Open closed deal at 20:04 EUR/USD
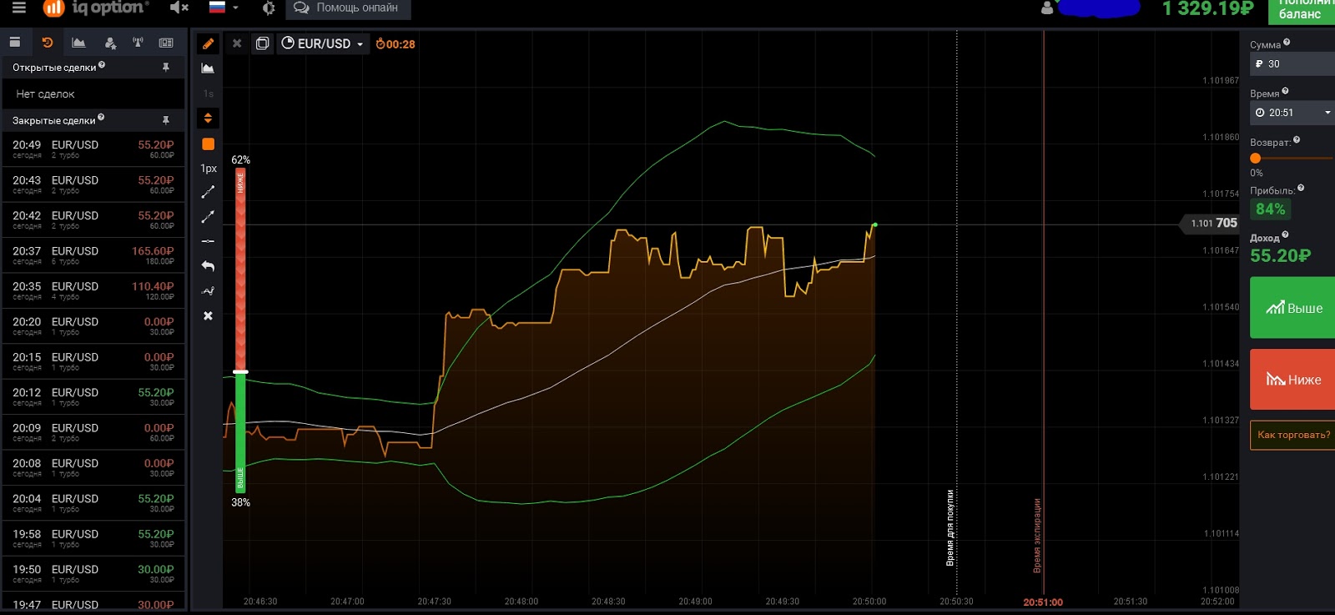Image resolution: width=1335 pixels, height=615 pixels. point(93,503)
